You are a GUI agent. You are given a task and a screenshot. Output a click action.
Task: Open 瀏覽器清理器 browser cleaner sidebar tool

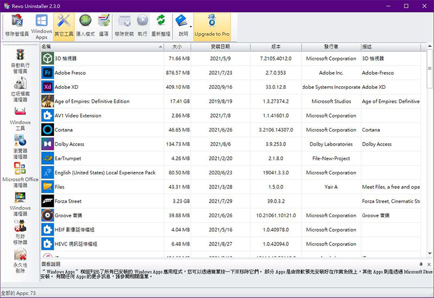click(20, 147)
